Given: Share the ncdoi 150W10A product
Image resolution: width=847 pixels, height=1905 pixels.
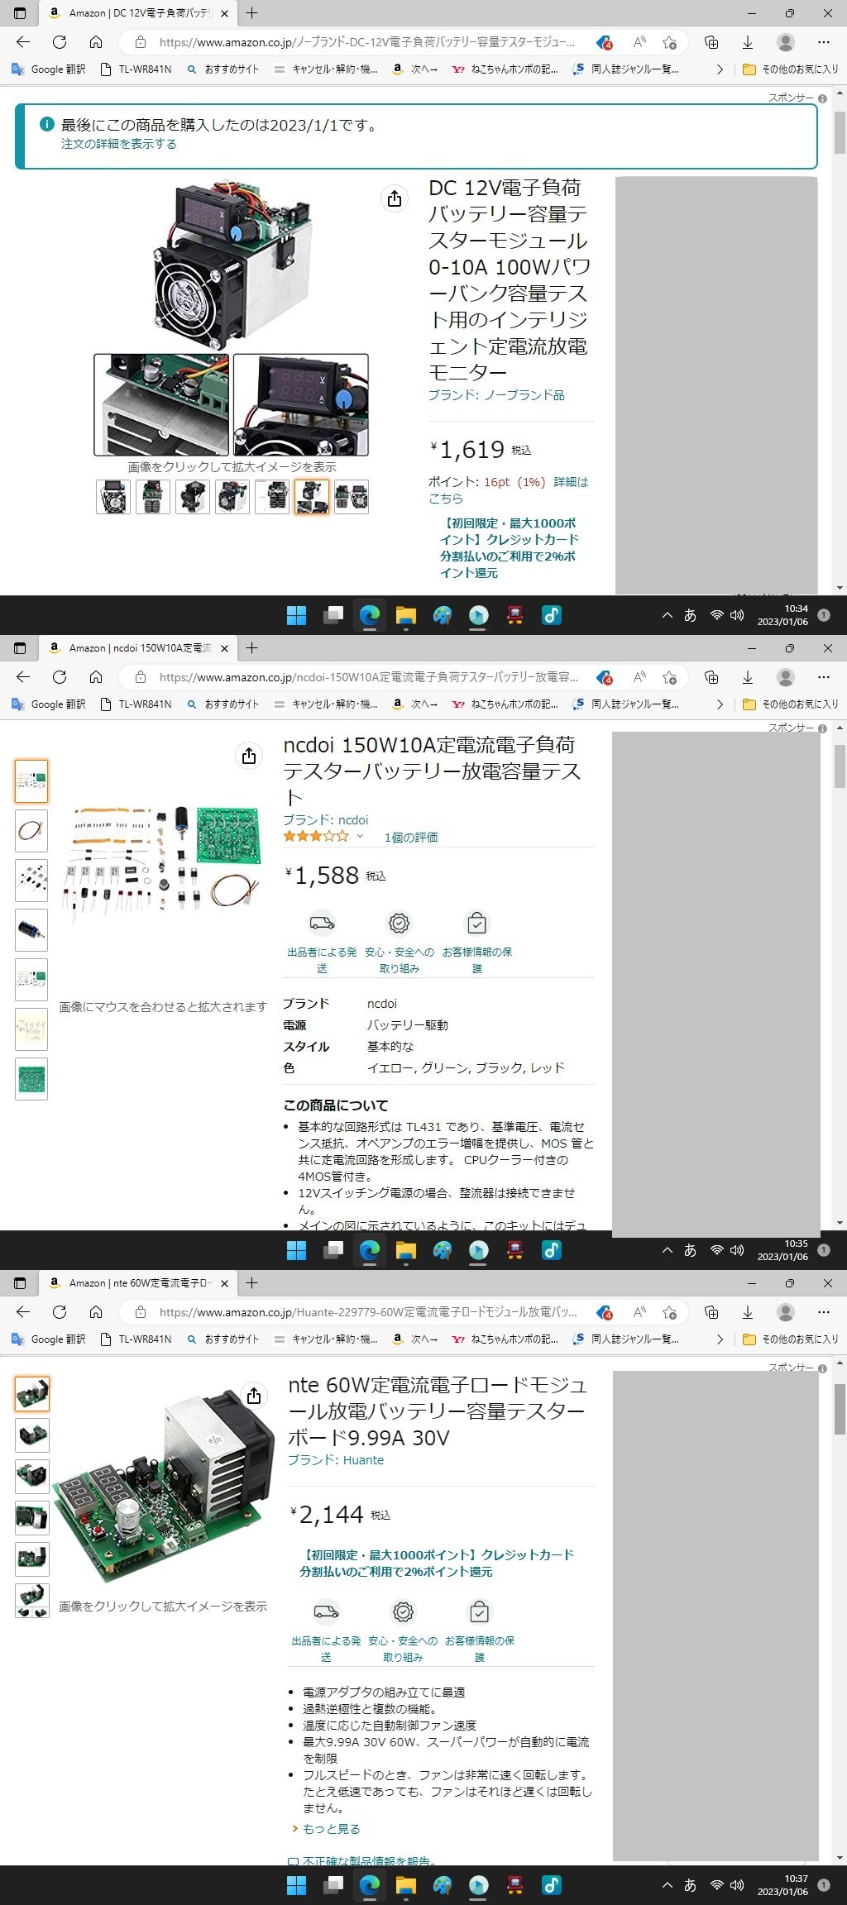Looking at the screenshot, I should (x=249, y=756).
